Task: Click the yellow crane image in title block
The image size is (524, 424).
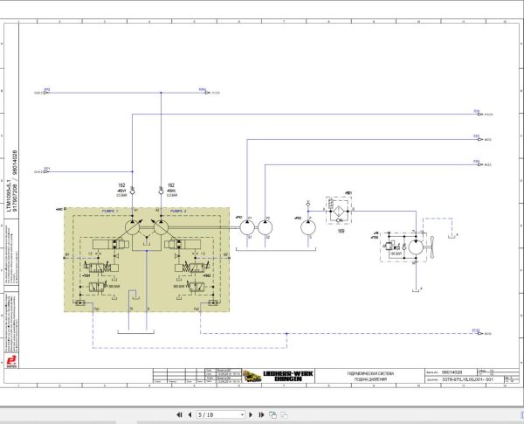Action: tap(252, 376)
